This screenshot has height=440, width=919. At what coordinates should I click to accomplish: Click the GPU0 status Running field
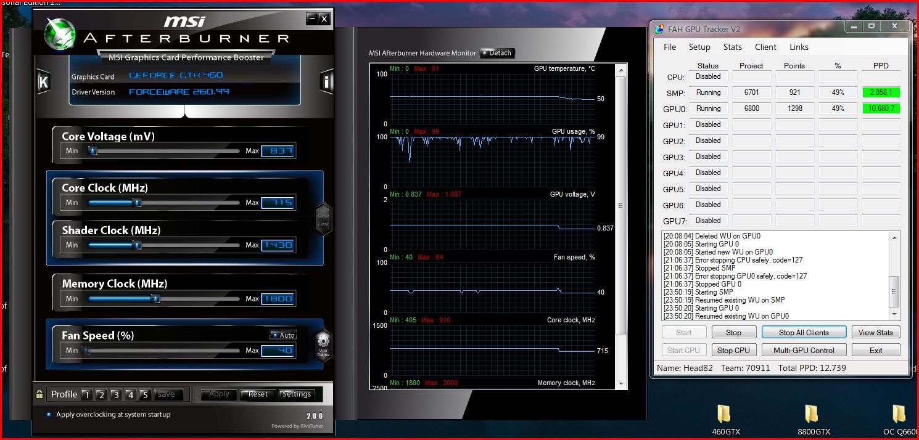(x=708, y=108)
